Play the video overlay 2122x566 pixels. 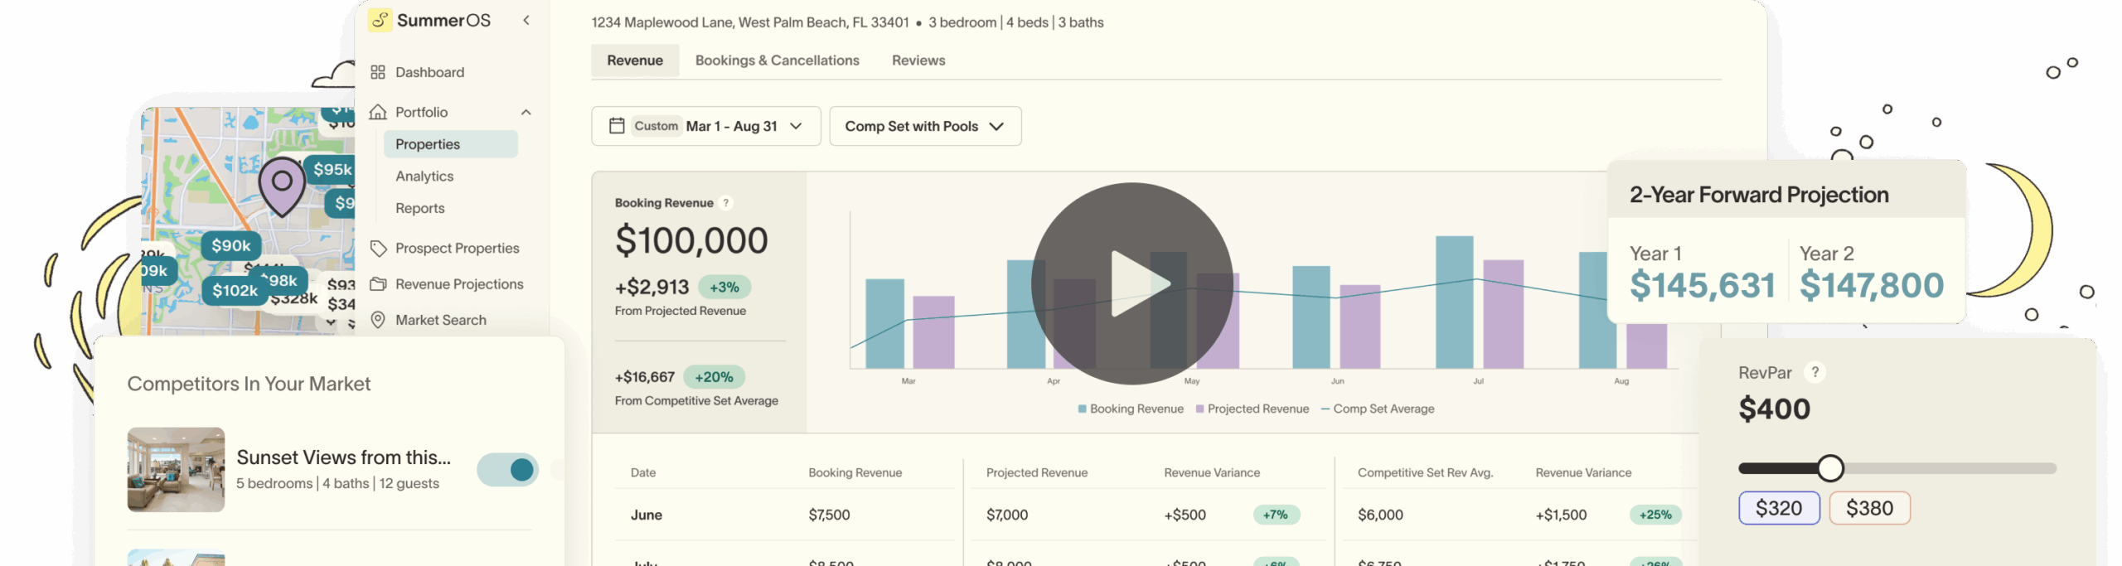1132,283
